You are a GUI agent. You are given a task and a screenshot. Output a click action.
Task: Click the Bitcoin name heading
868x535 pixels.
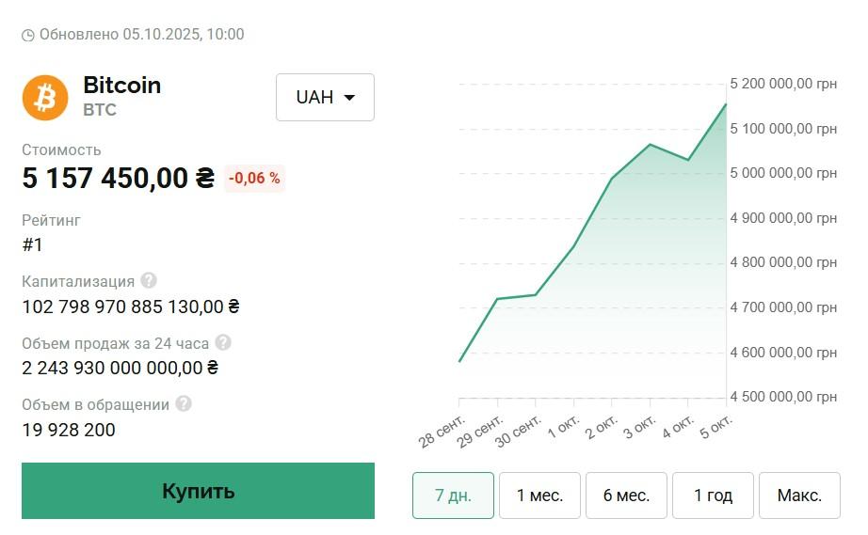tap(122, 86)
